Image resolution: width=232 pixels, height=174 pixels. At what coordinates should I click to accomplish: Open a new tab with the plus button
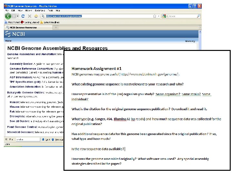[56, 27]
